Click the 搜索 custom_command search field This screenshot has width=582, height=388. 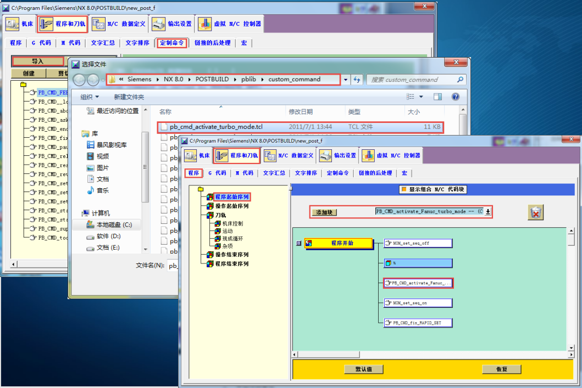click(x=415, y=80)
